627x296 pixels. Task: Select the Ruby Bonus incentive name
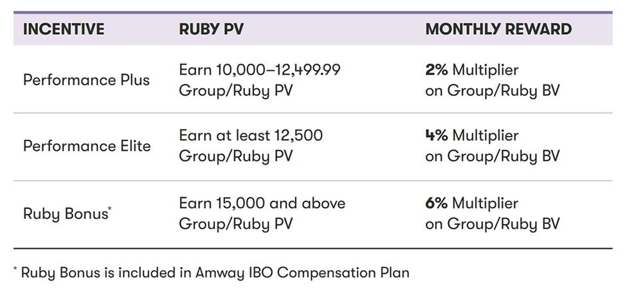pyautogui.click(x=64, y=214)
